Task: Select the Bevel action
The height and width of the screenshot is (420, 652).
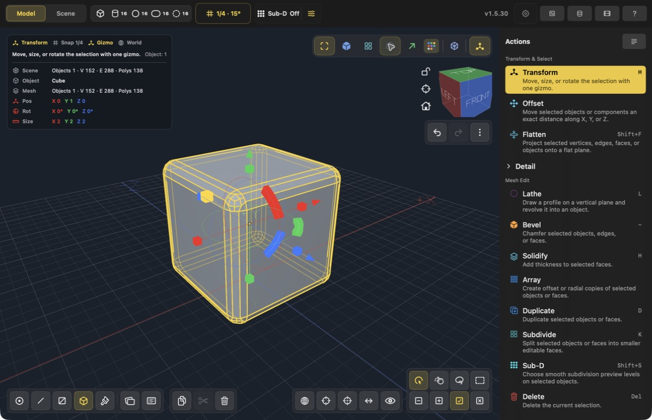Action: click(x=576, y=232)
